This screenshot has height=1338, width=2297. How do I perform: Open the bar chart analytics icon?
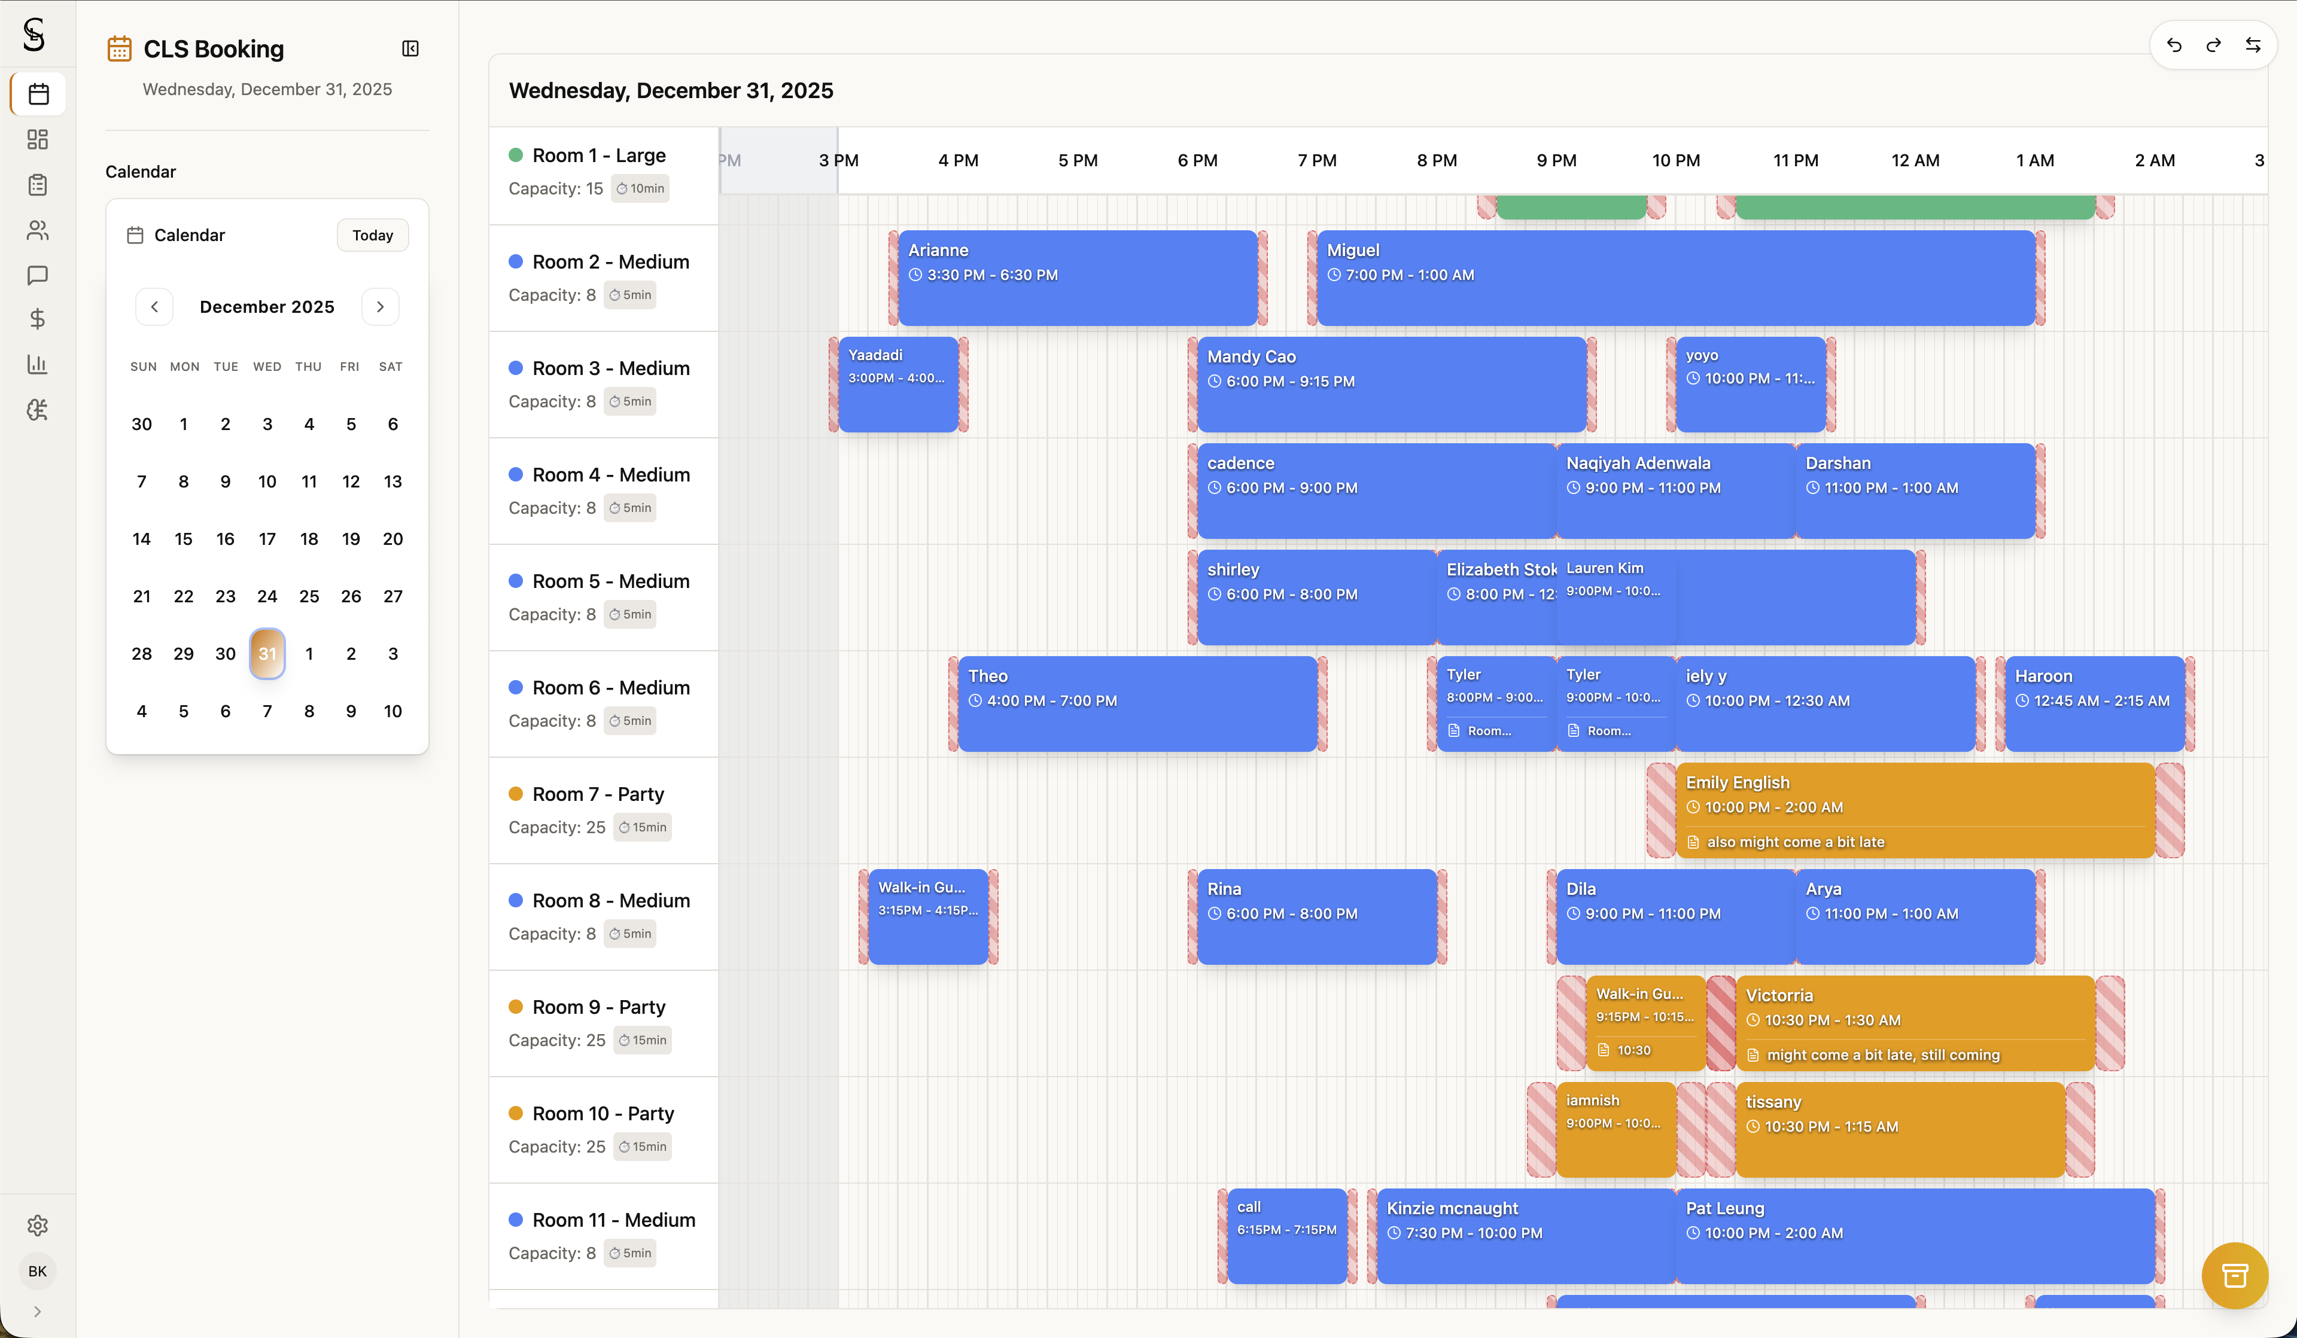37,365
